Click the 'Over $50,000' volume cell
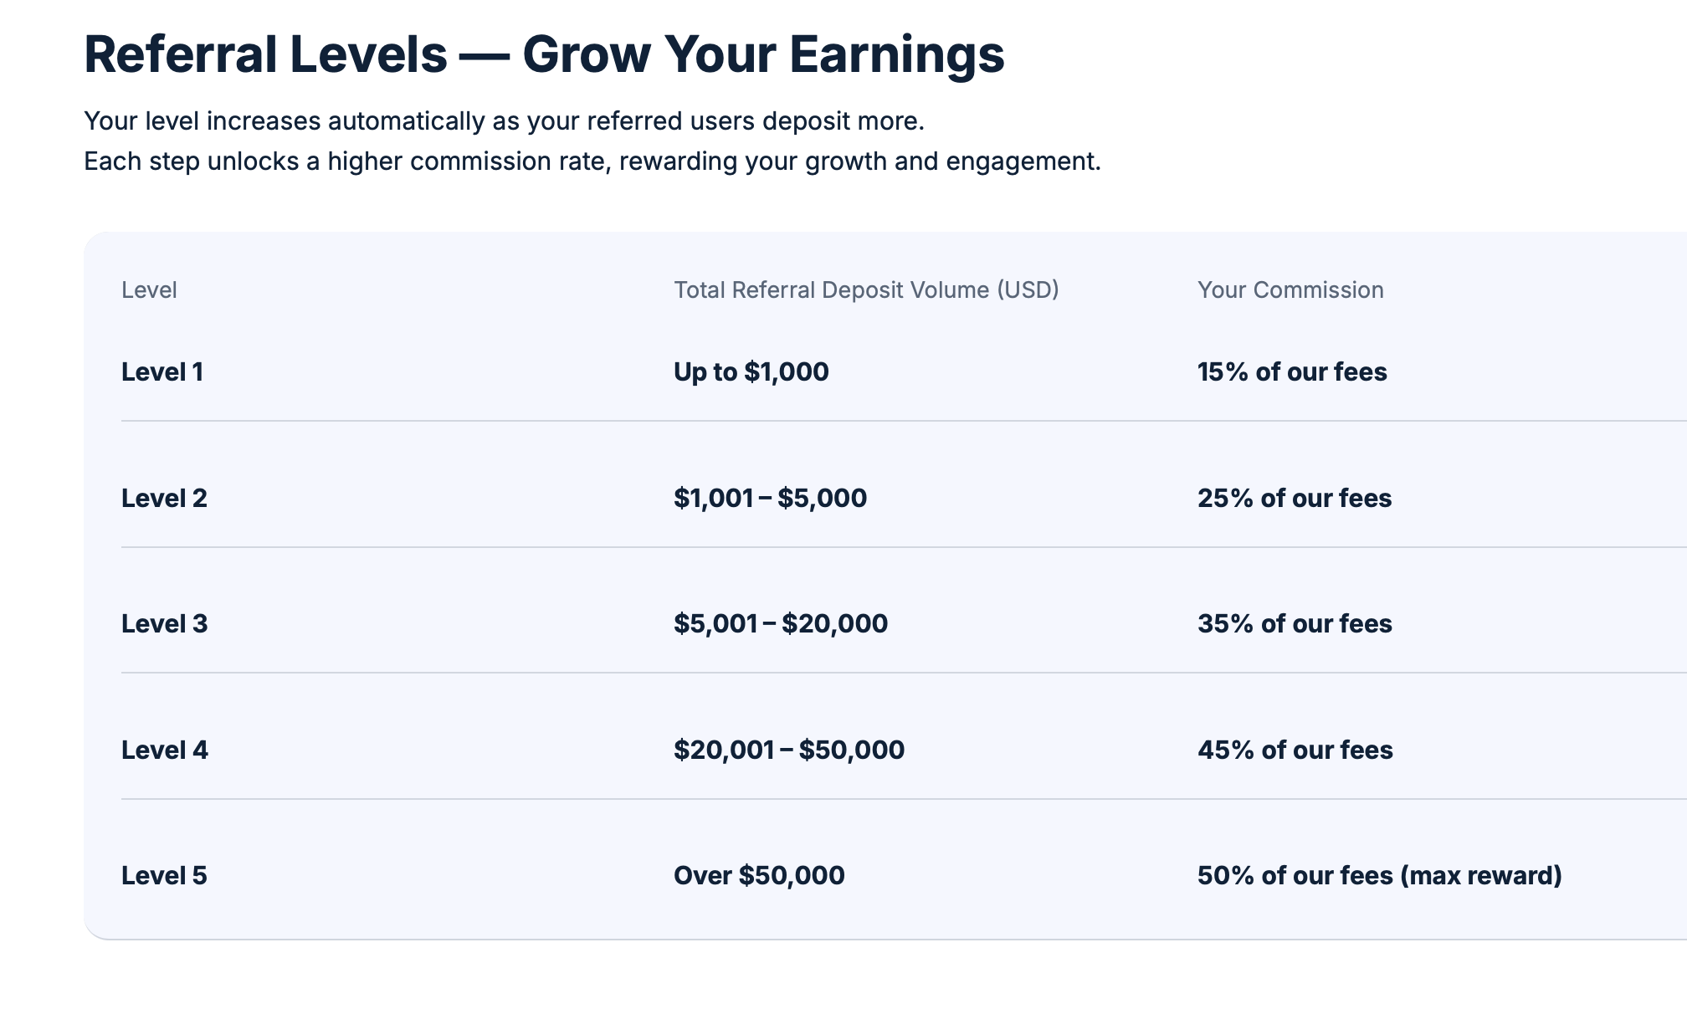This screenshot has height=1009, width=1687. 759,876
